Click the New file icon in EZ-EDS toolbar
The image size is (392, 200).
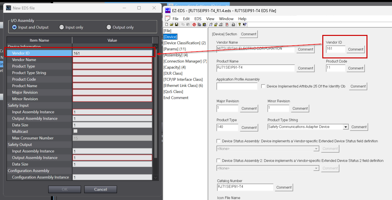[167, 24]
